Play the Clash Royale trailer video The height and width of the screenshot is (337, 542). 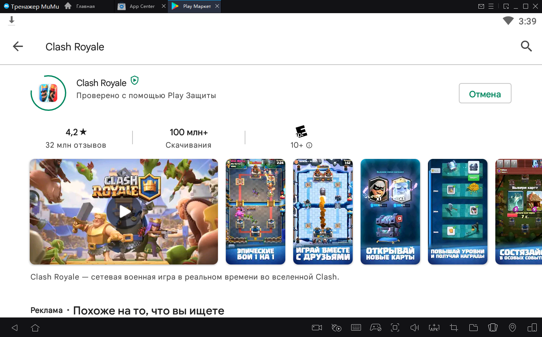point(124,212)
